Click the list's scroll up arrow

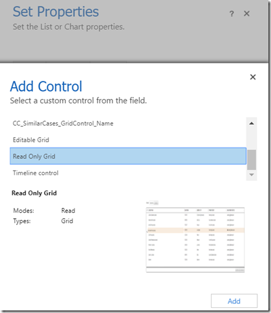point(252,124)
